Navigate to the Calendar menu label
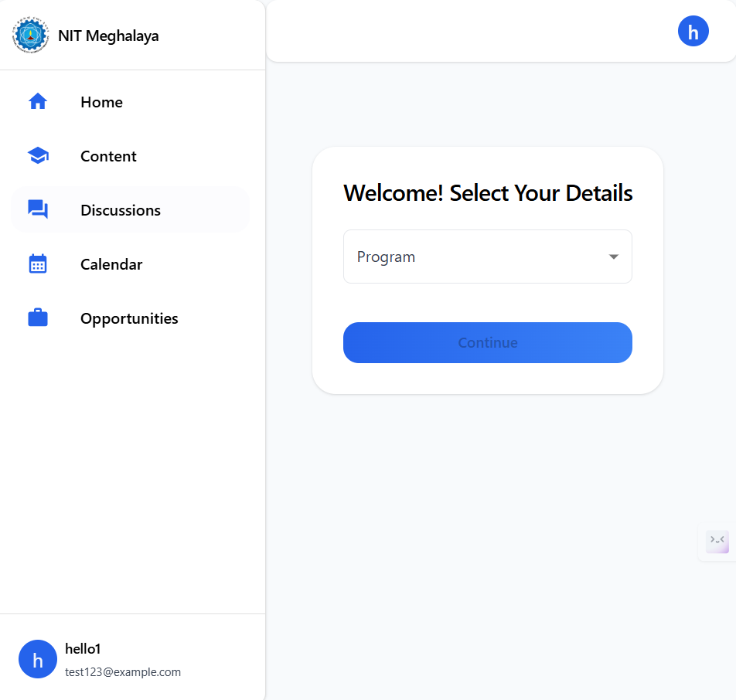The height and width of the screenshot is (700, 736). point(111,264)
